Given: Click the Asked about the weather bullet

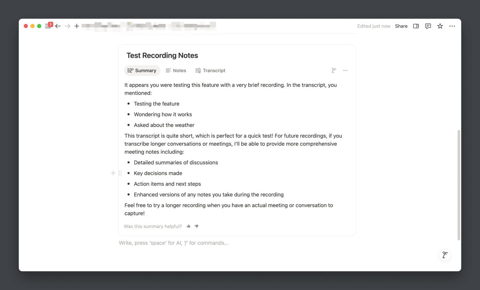Looking at the screenshot, I should pyautogui.click(x=164, y=125).
